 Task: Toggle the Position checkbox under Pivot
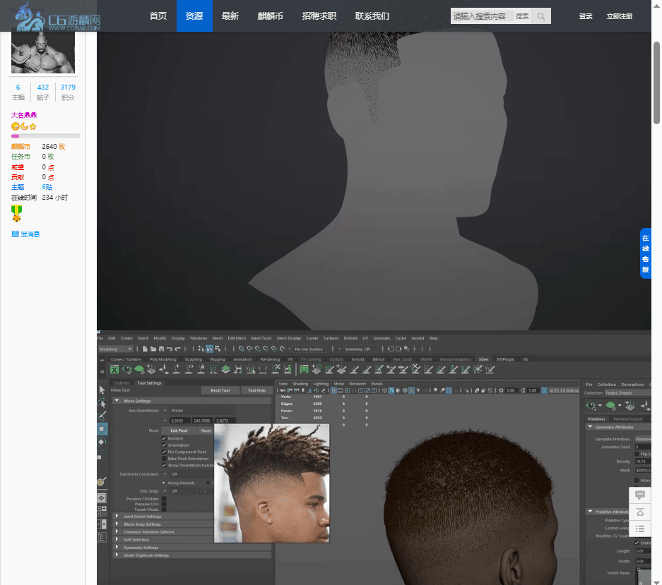(x=165, y=438)
